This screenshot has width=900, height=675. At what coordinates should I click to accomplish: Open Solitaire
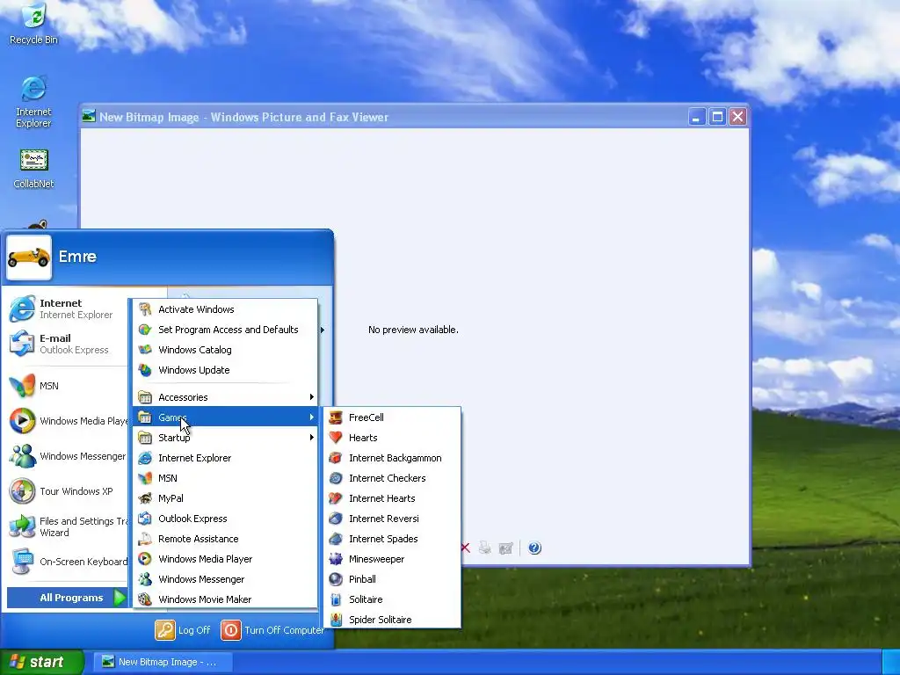point(392,599)
